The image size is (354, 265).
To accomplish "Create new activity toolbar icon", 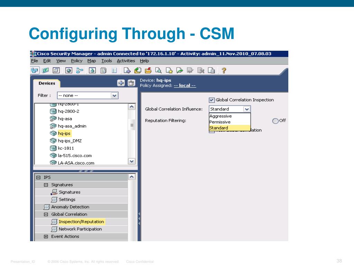I will [x=127, y=70].
